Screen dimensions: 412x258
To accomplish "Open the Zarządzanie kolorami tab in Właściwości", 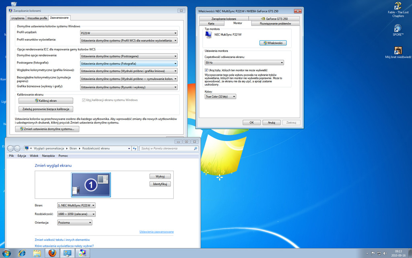I will point(224,19).
